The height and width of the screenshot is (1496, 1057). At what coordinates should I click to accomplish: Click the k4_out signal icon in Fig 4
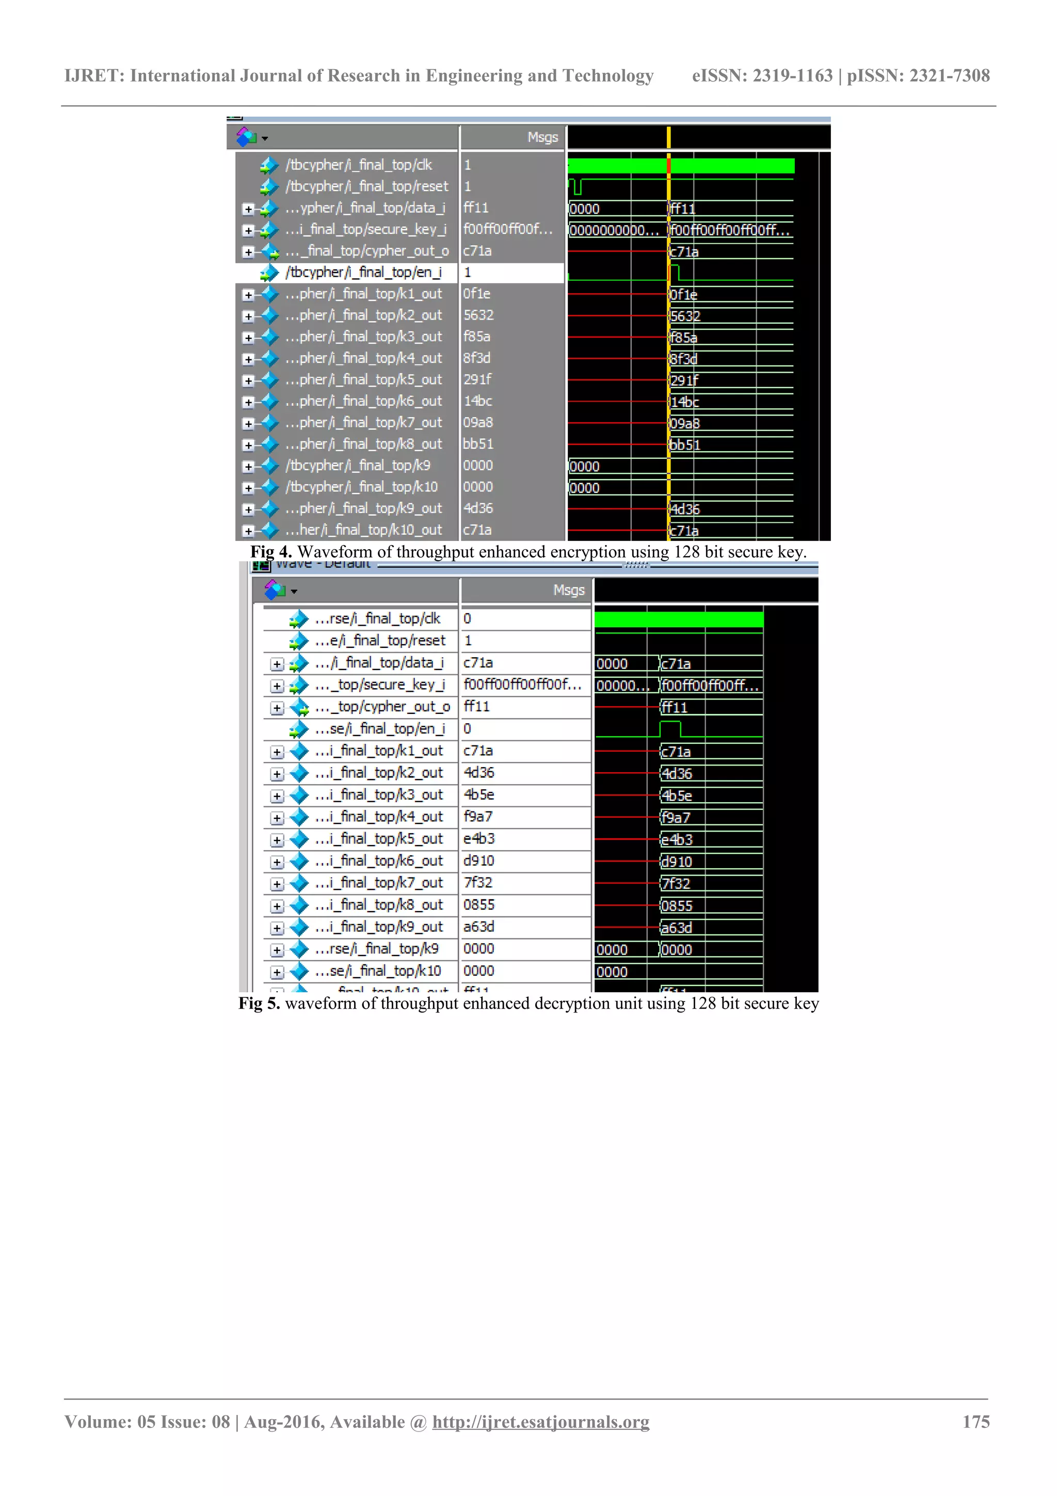[269, 358]
